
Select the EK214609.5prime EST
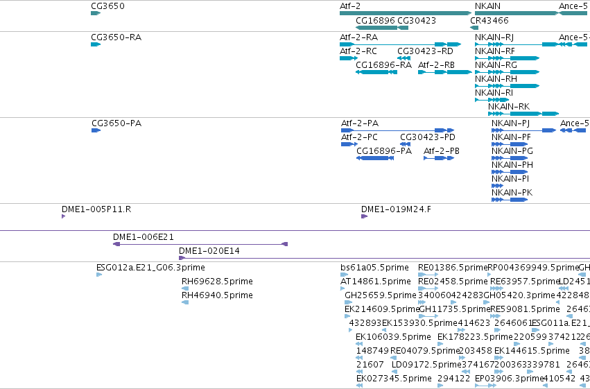pos(347,316)
